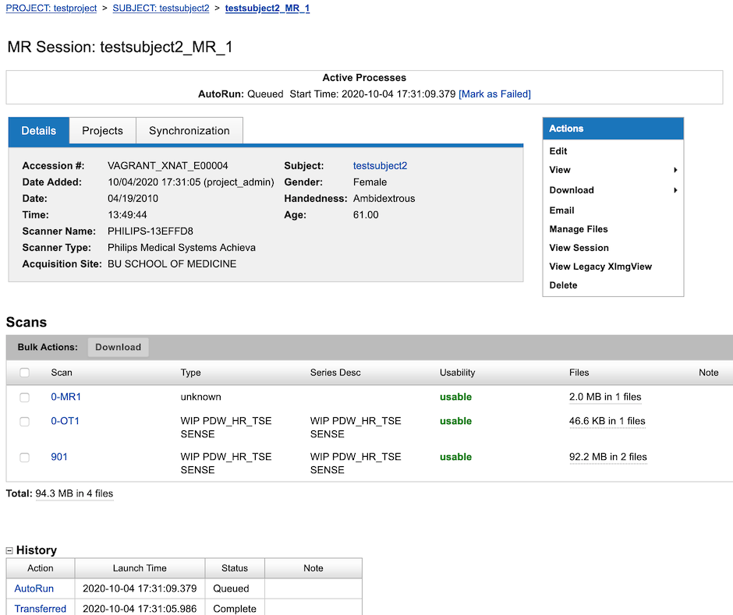The width and height of the screenshot is (733, 615).
Task: Click the bulk Download button
Action: coord(118,347)
